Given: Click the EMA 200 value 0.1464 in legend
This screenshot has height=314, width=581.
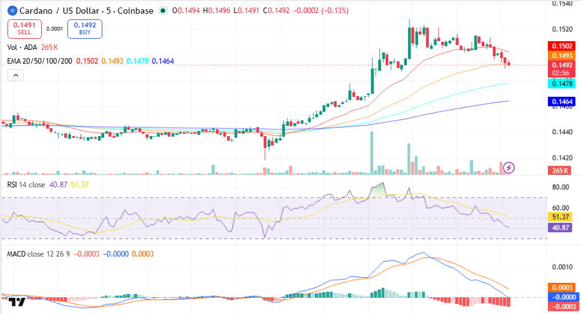Looking at the screenshot, I should [x=163, y=61].
